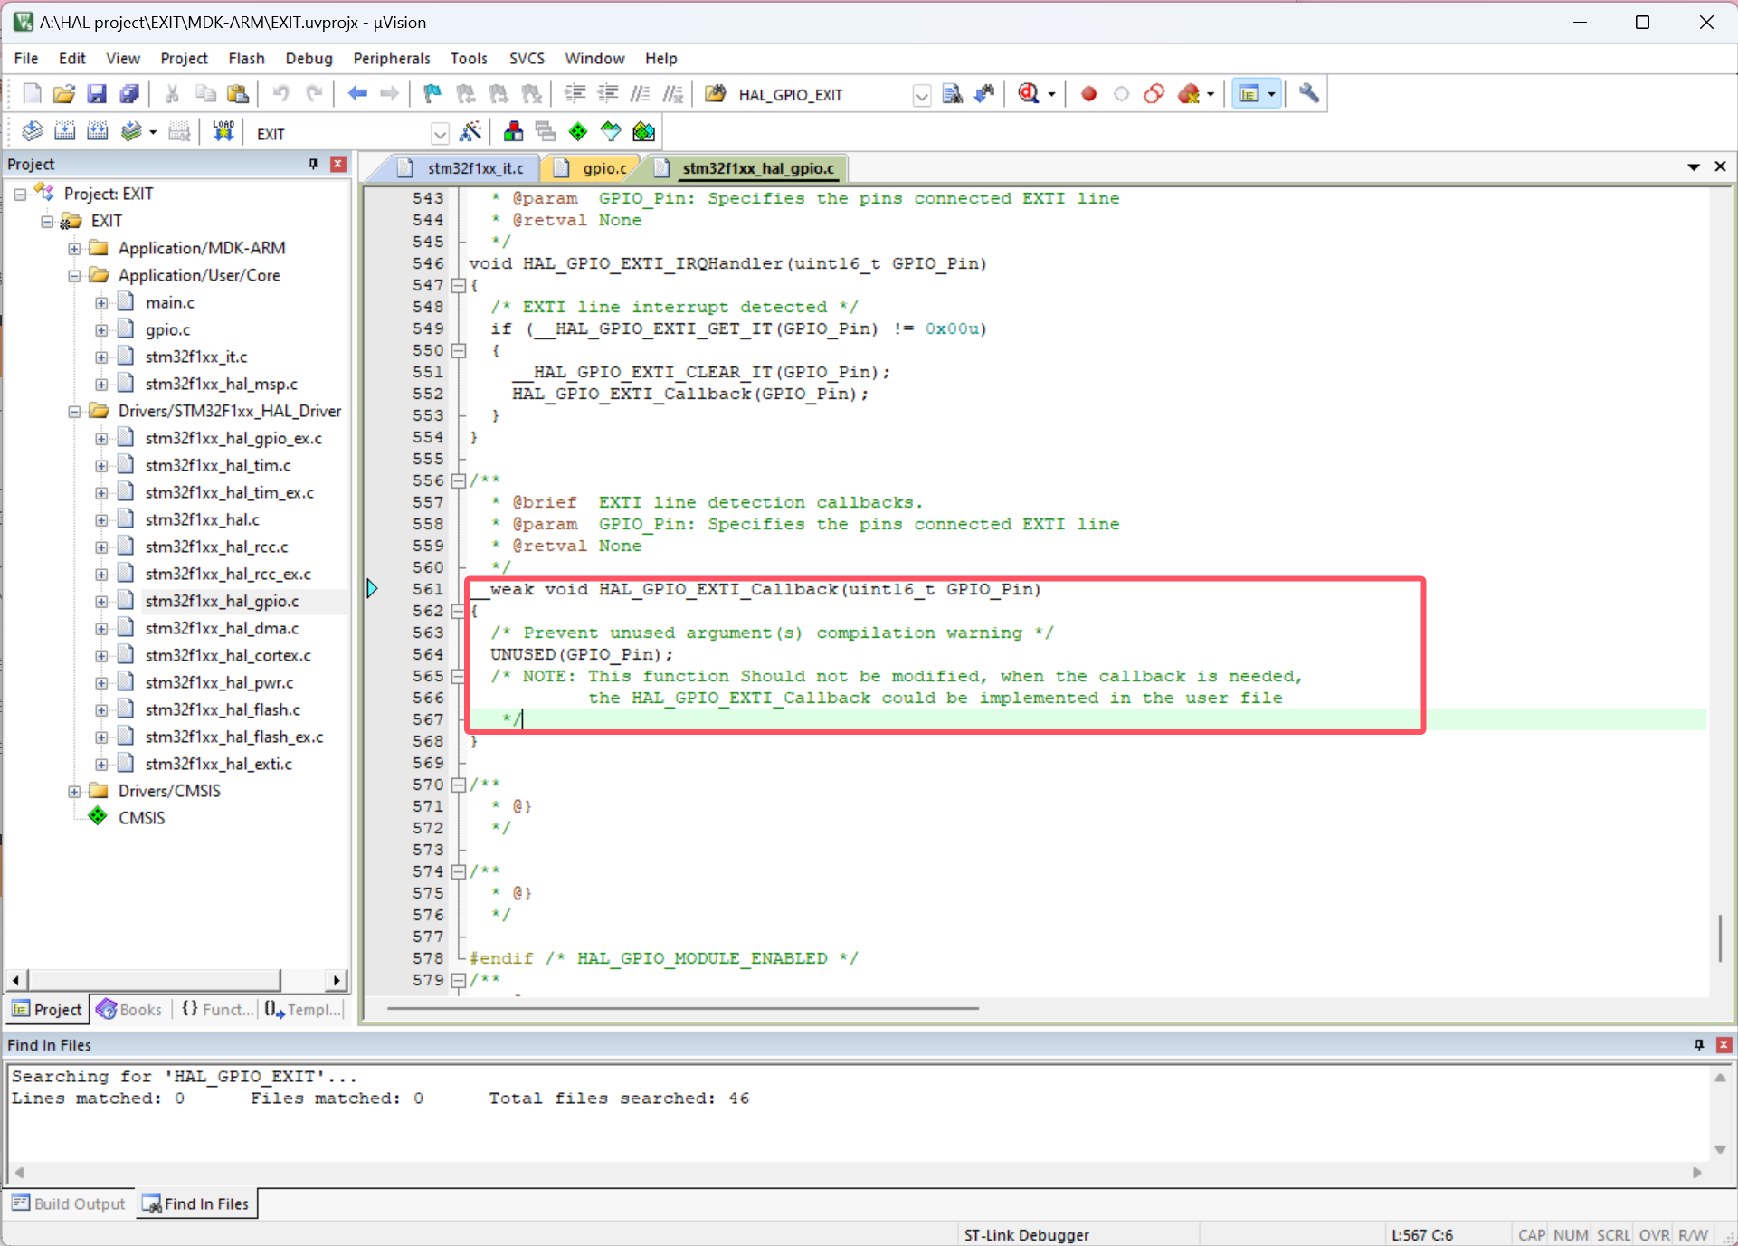Click the editor's horizontal scrollbar
Image resolution: width=1738 pixels, height=1246 pixels.
(679, 1008)
